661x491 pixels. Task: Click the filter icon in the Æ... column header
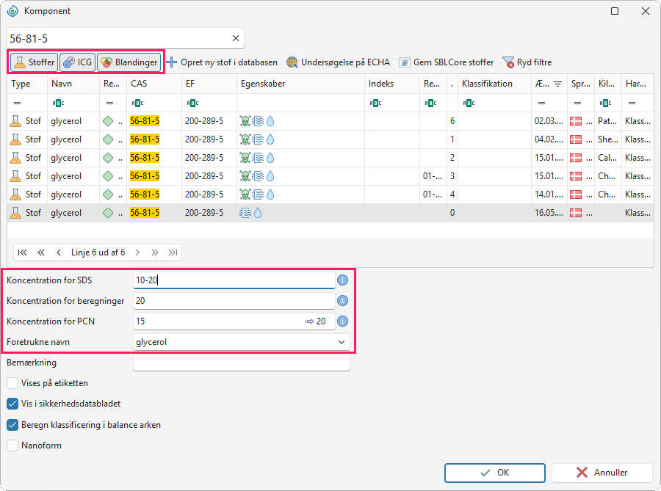pyautogui.click(x=557, y=84)
